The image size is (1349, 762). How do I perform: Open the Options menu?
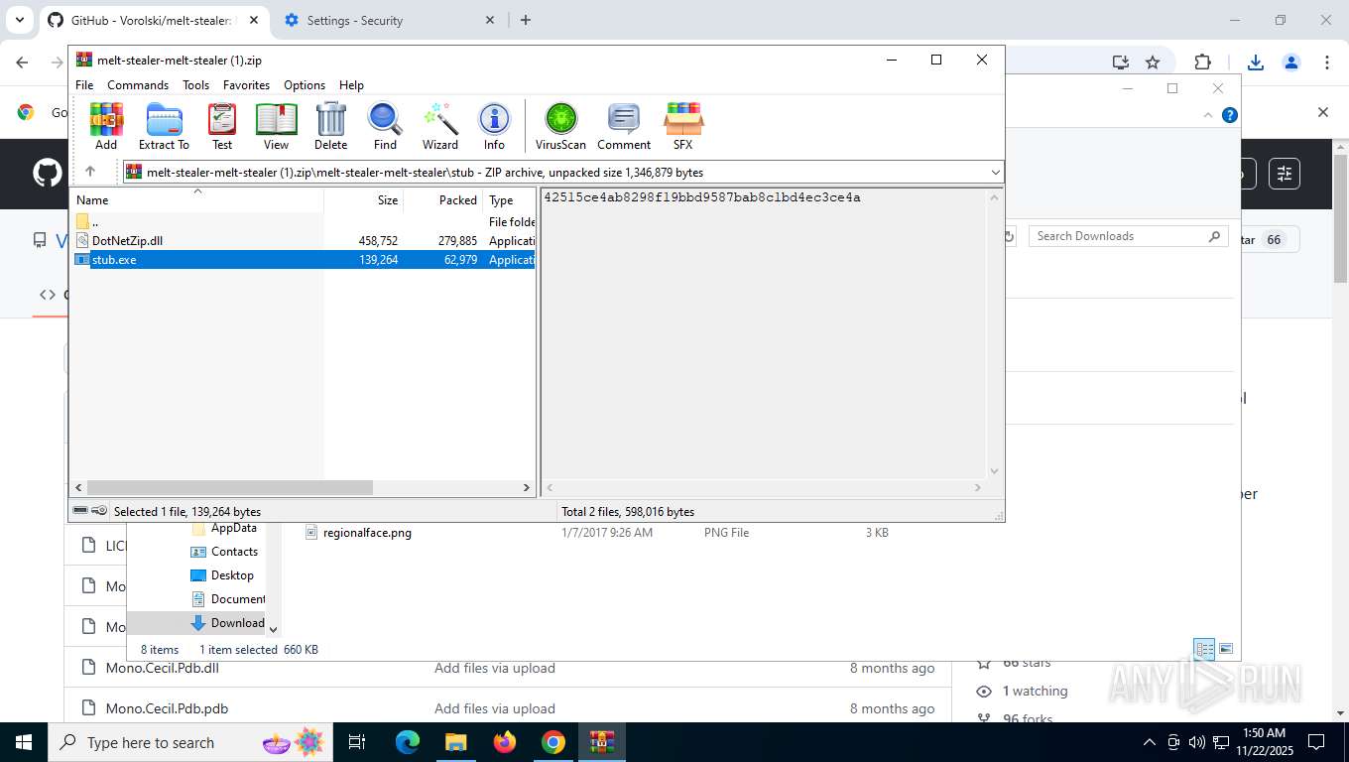[x=305, y=85]
